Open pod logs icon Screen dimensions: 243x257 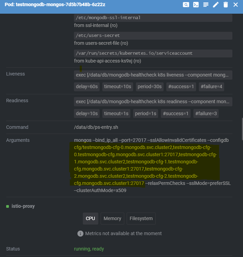click(x=206, y=4)
